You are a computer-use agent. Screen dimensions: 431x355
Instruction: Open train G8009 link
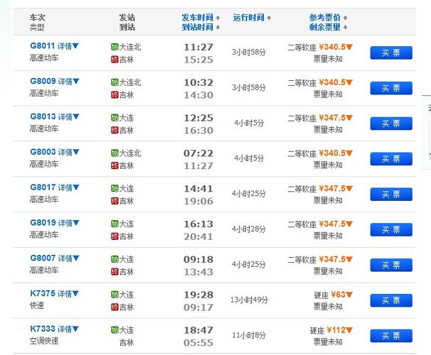point(43,81)
